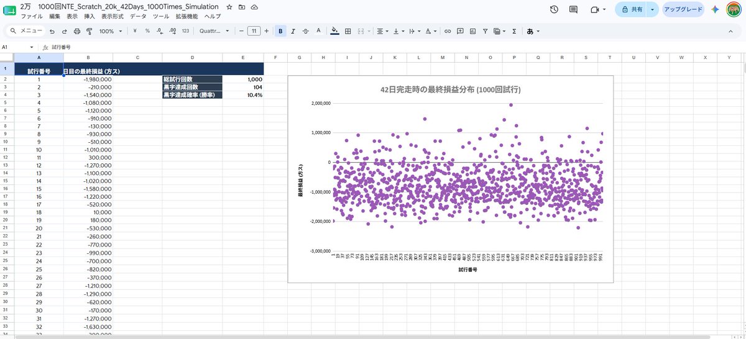Click the 共有 share button
Viewport: 746px width, 339px height.
pyautogui.click(x=631, y=10)
